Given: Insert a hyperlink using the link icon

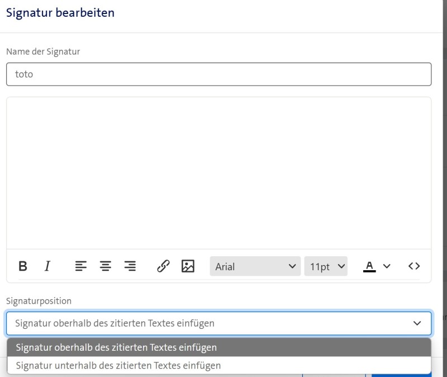Looking at the screenshot, I should click(163, 266).
